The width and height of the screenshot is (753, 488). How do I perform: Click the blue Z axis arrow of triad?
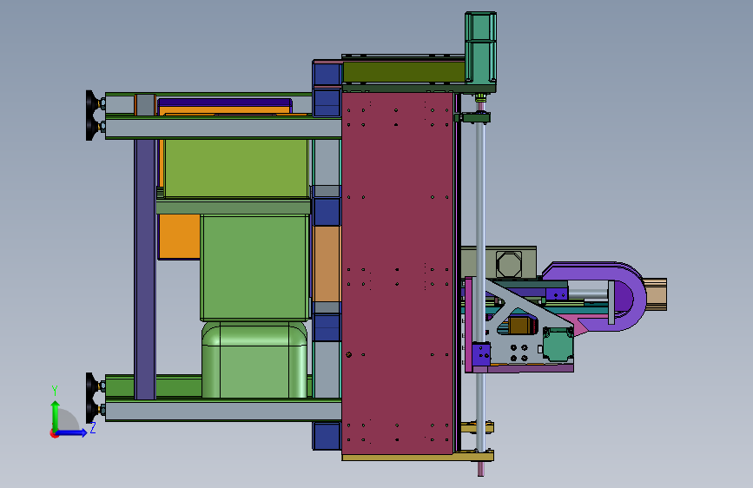[x=72, y=432]
